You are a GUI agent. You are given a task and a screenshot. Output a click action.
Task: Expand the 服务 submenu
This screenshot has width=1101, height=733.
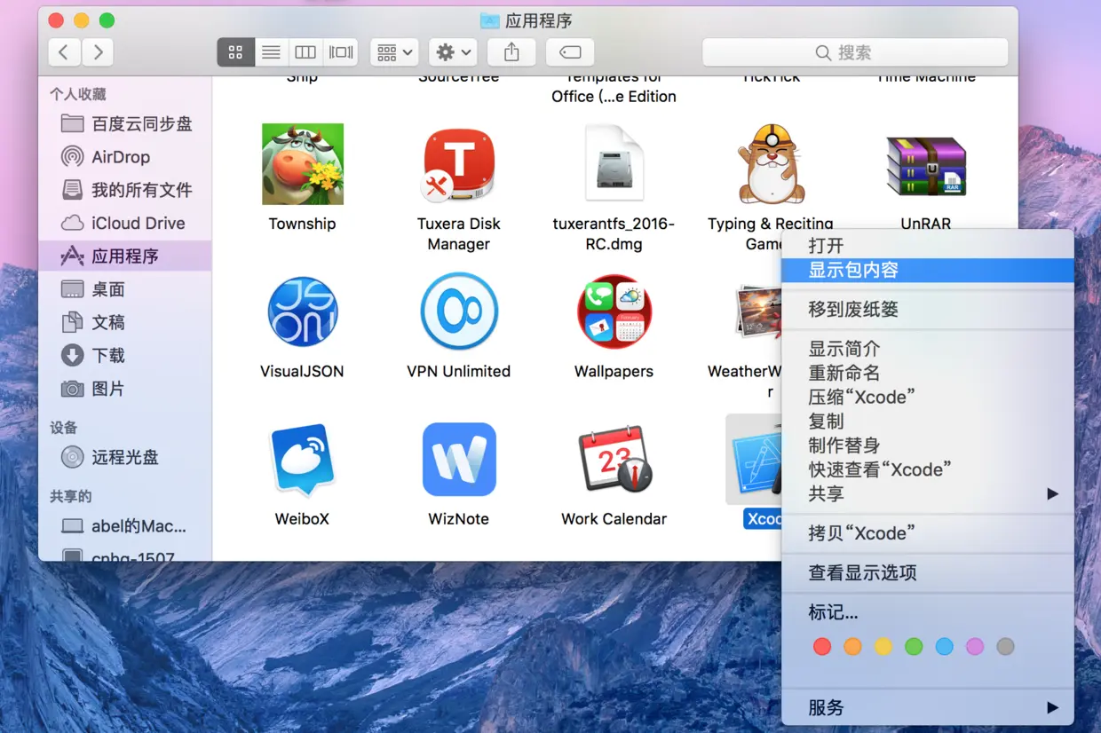pyautogui.click(x=927, y=707)
